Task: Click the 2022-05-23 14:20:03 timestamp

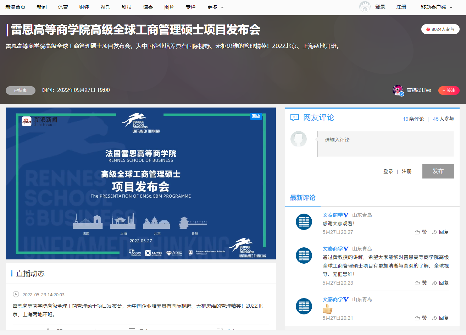Action: [x=43, y=295]
